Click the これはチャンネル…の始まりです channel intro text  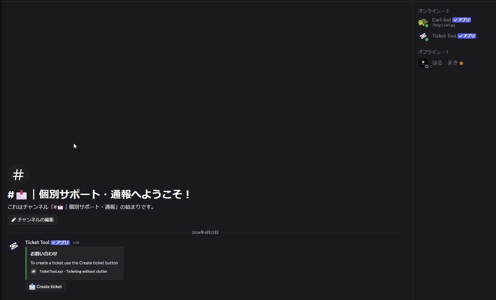(81, 207)
